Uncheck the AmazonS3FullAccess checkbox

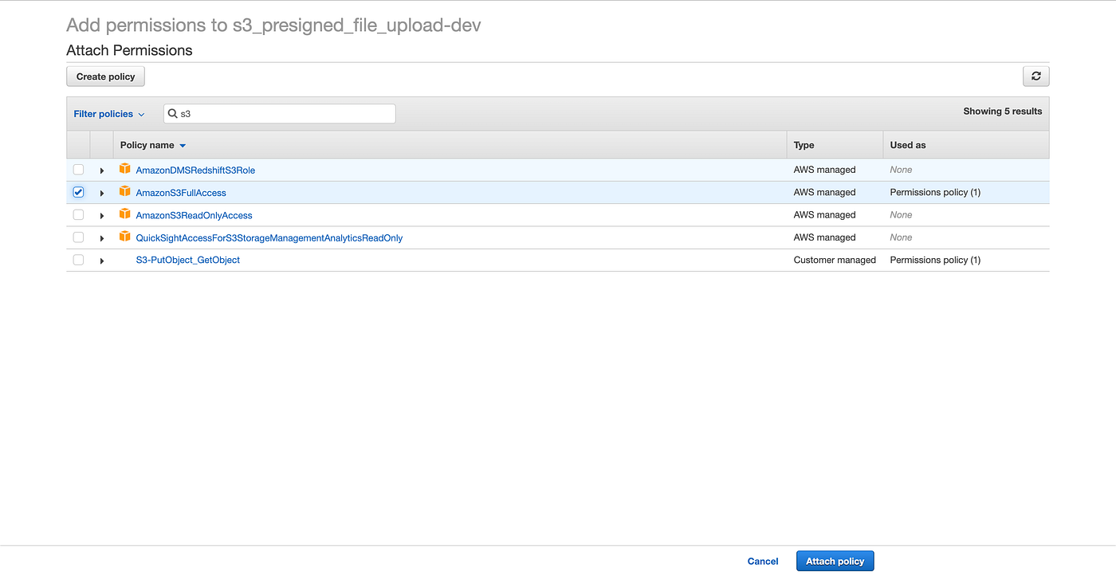pos(78,192)
